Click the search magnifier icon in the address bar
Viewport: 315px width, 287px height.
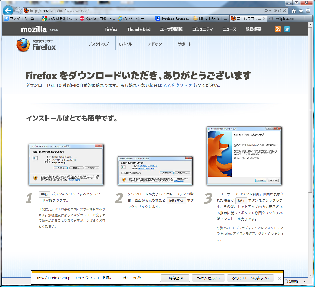[266, 11]
